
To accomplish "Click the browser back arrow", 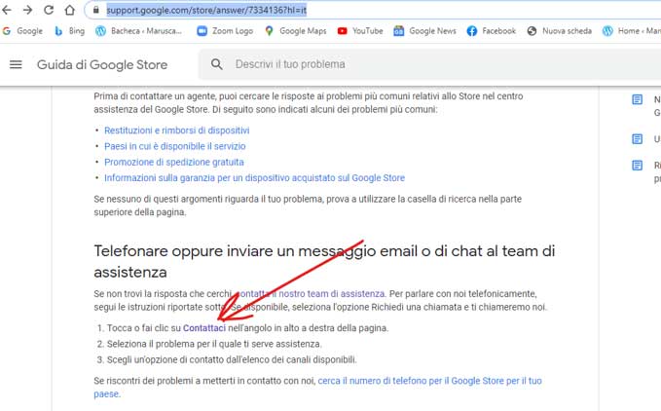I will coord(9,10).
